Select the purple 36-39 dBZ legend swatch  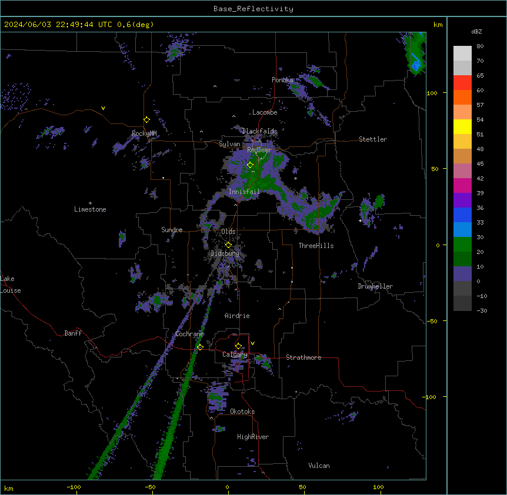click(462, 200)
